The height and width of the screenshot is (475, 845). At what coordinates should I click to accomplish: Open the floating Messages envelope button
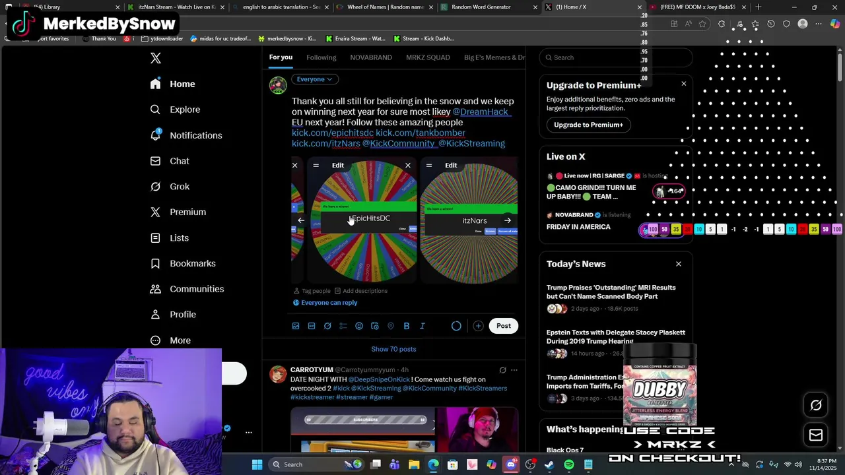point(816,435)
